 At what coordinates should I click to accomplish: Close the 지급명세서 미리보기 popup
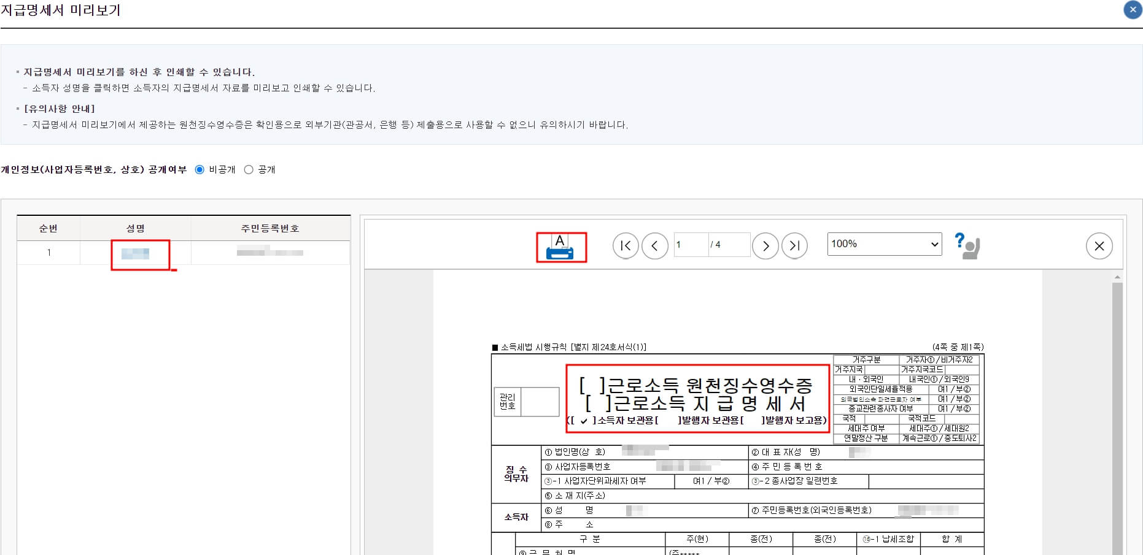[1133, 10]
